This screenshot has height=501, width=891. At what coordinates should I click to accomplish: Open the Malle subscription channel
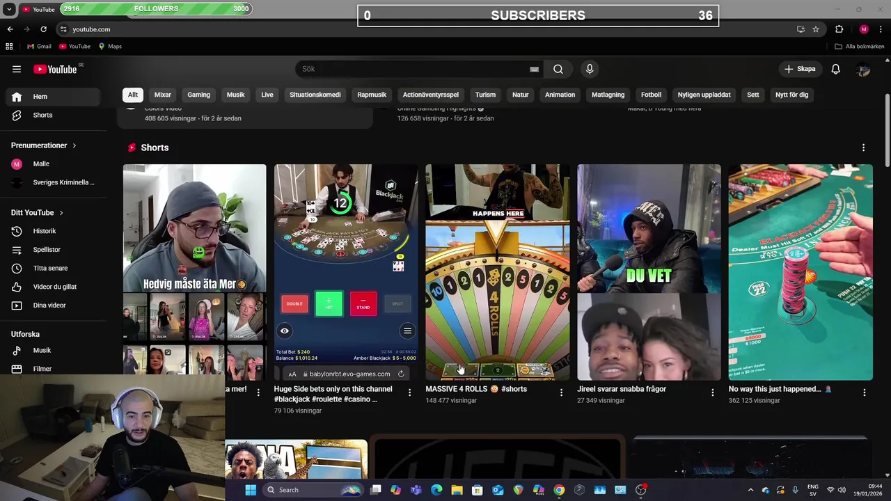coord(53,164)
